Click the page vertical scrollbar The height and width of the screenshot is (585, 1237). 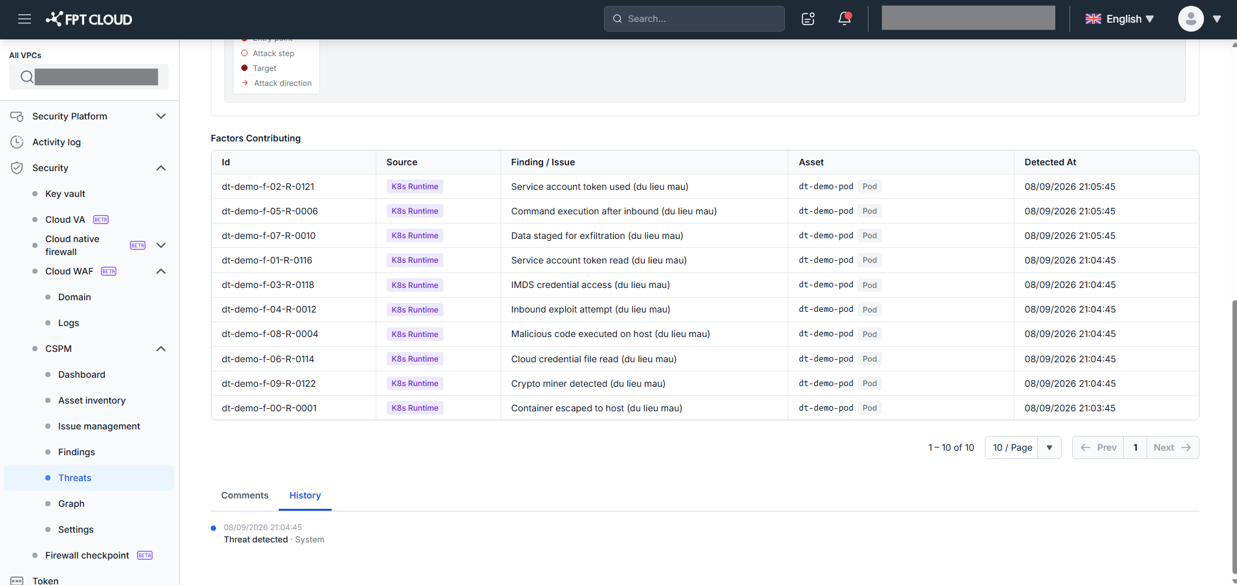(x=1234, y=436)
